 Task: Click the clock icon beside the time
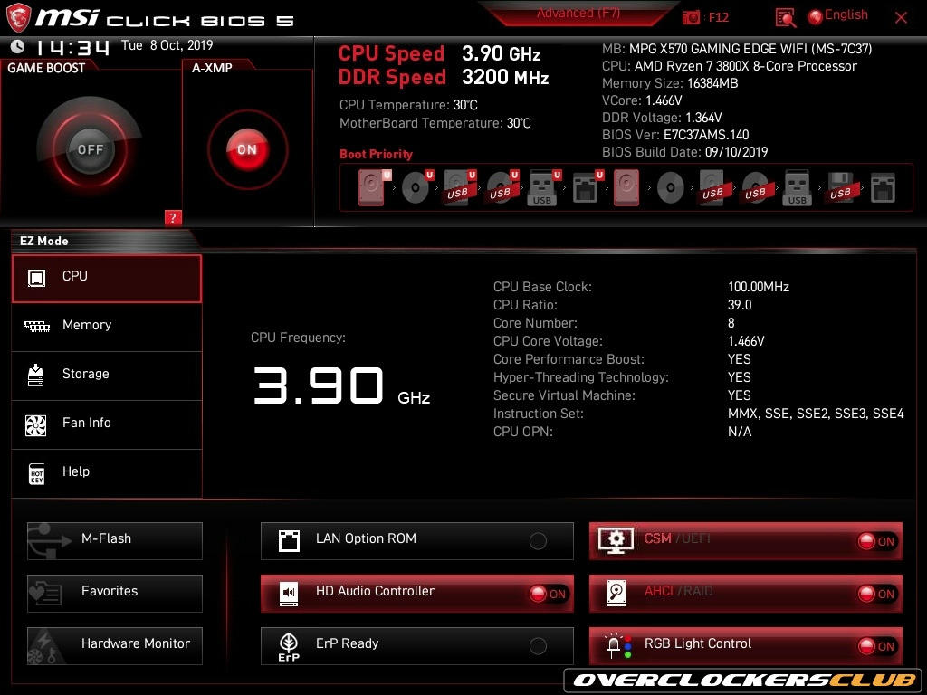pyautogui.click(x=18, y=46)
